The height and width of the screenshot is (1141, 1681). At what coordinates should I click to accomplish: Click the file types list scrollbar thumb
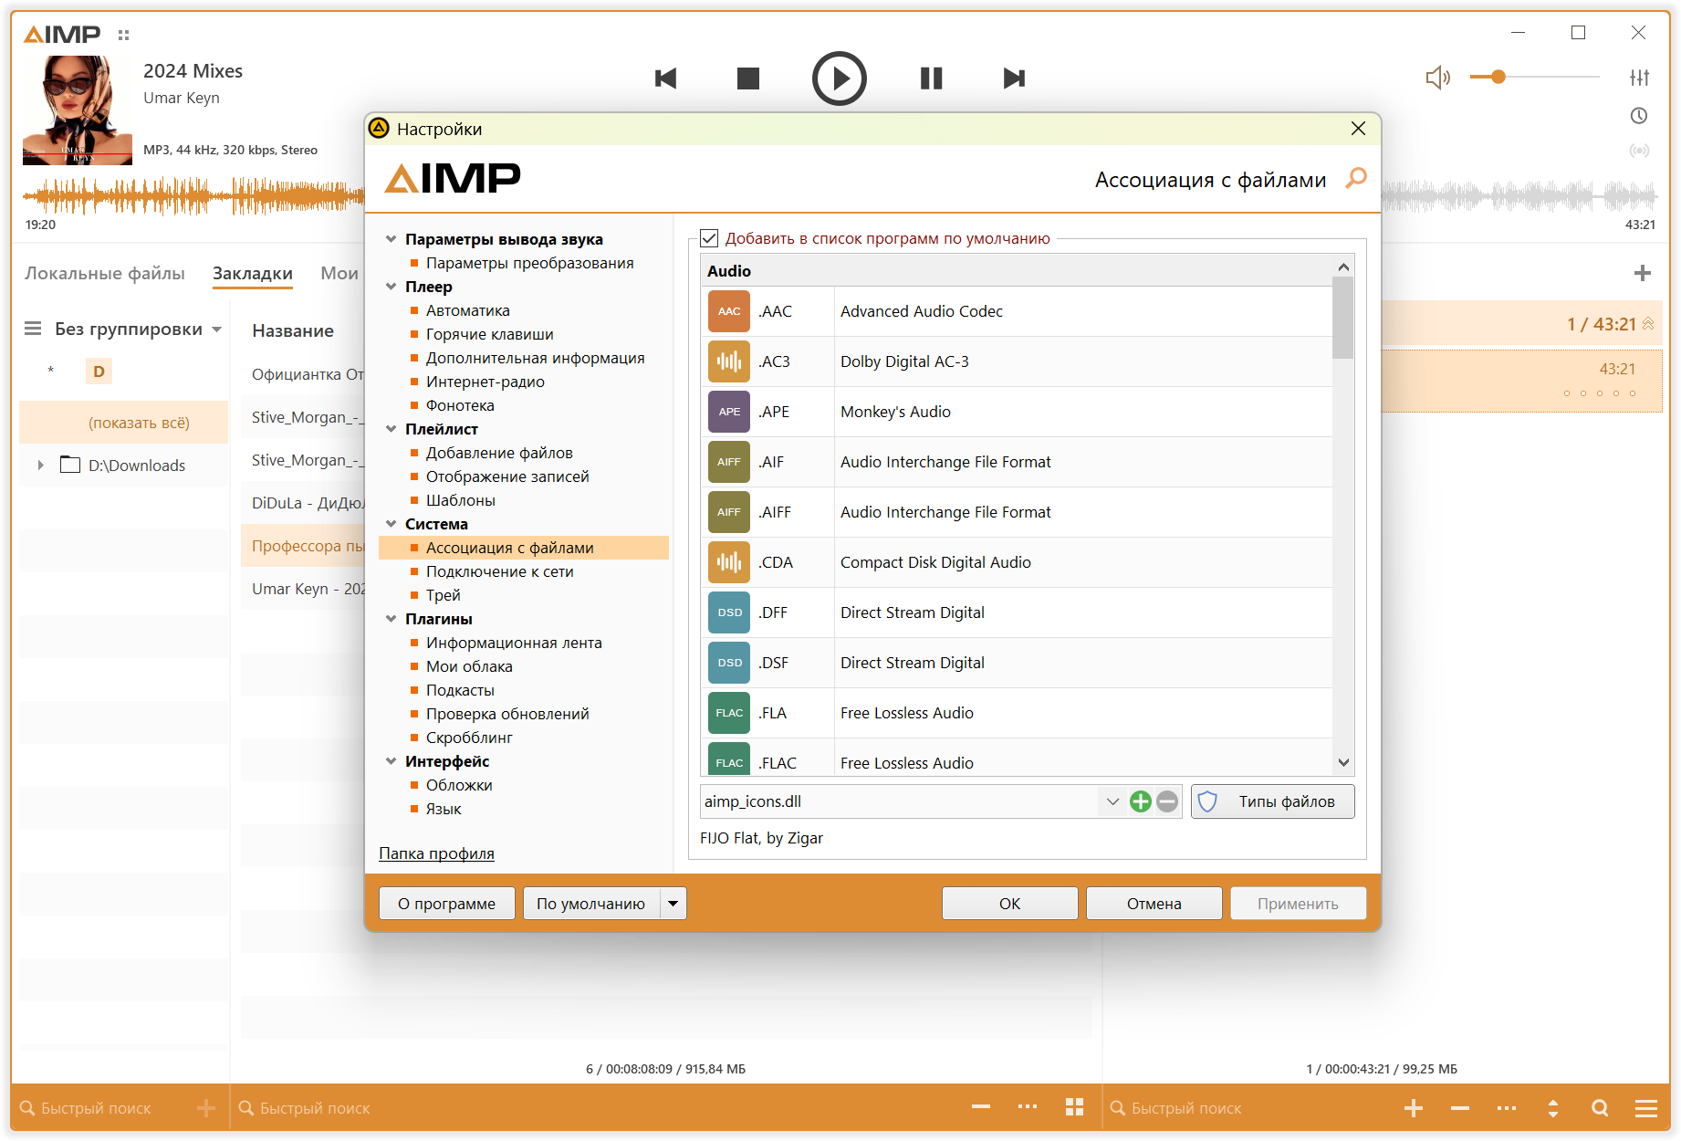pyautogui.click(x=1343, y=319)
